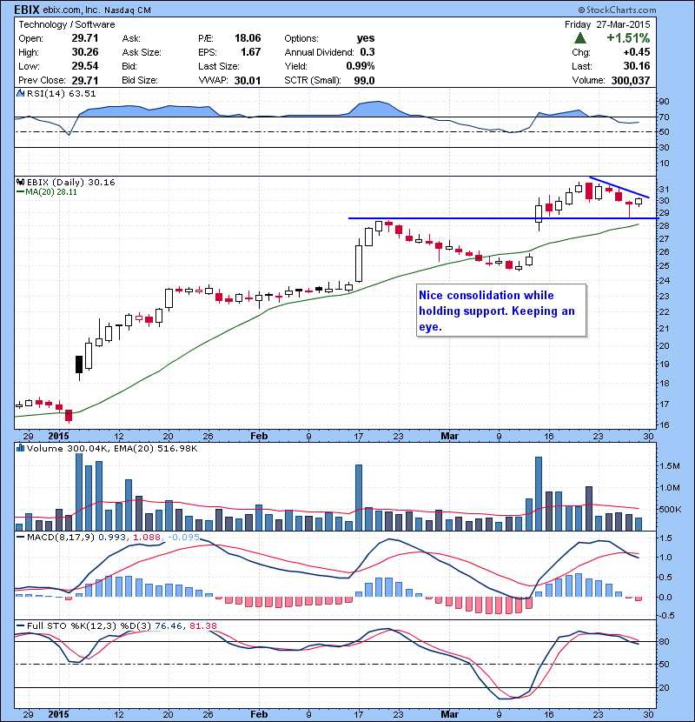Image resolution: width=695 pixels, height=722 pixels.
Task: Select the Low value 29.54
Action: pyautogui.click(x=85, y=66)
